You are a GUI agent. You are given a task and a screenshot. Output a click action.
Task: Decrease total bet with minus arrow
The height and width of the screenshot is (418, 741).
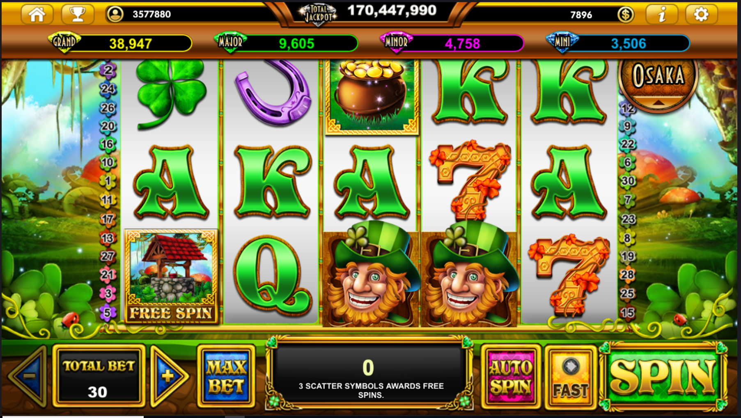coord(28,376)
